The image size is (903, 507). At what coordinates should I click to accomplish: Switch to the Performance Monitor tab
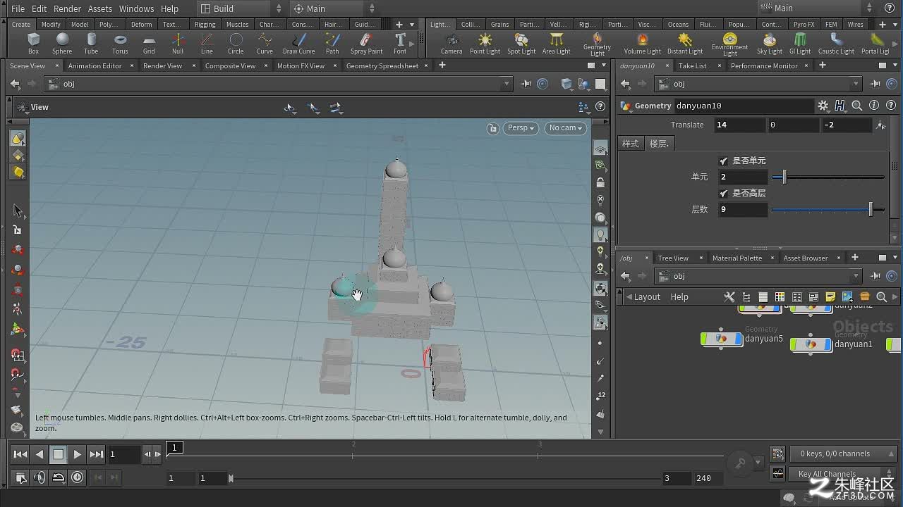(x=764, y=65)
